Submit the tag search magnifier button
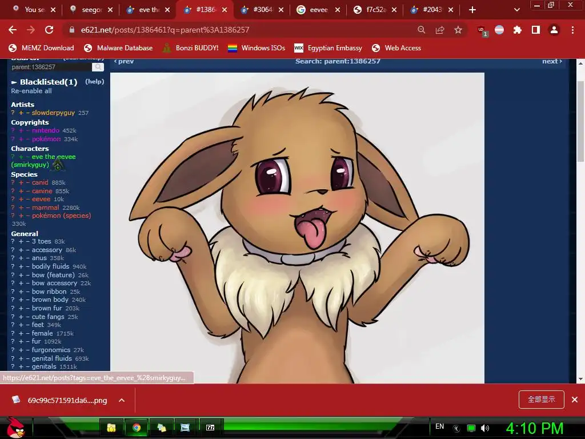The width and height of the screenshot is (585, 439). click(98, 67)
